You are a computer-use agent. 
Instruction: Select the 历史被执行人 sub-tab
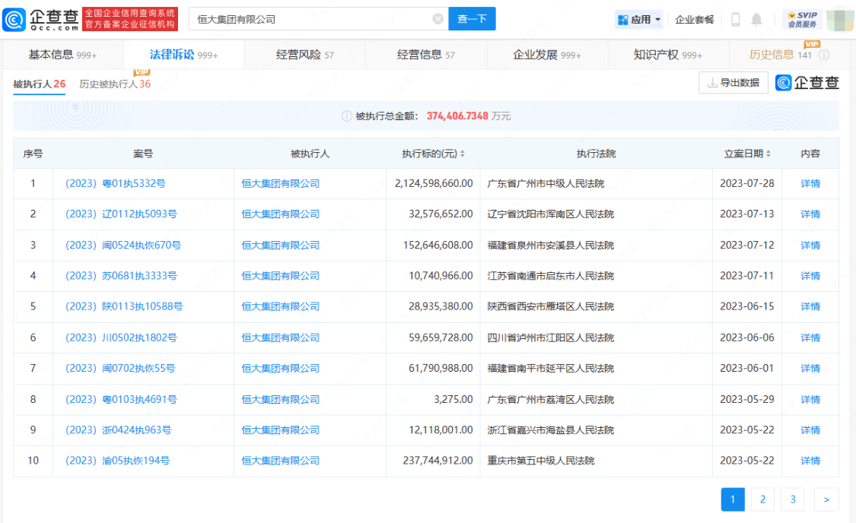pyautogui.click(x=114, y=84)
